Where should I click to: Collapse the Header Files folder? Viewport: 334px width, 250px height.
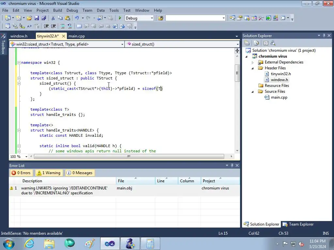(253, 68)
